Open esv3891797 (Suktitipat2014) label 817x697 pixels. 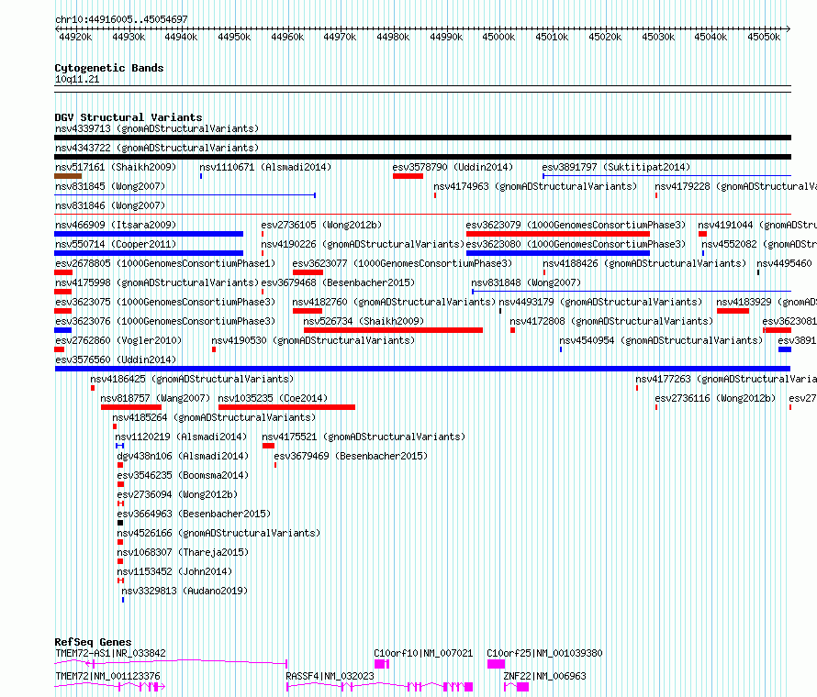pos(616,167)
